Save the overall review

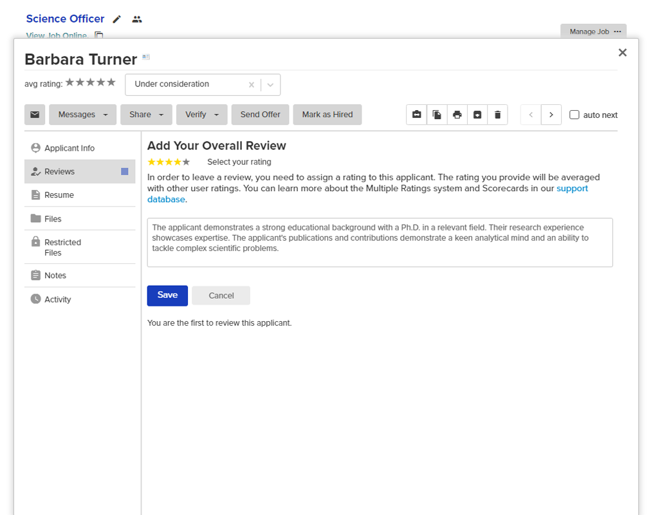point(167,295)
